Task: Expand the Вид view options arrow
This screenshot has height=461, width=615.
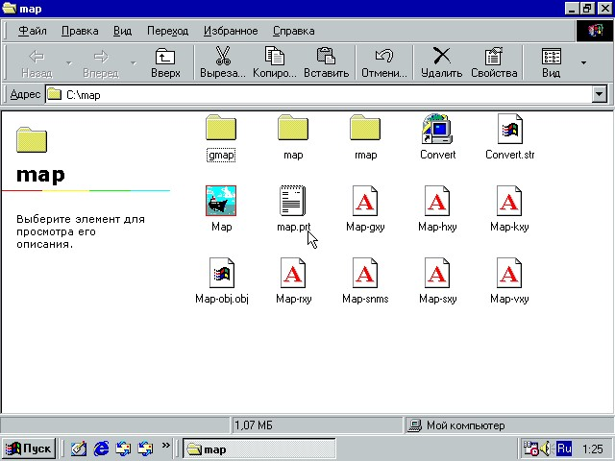Action: (x=583, y=63)
